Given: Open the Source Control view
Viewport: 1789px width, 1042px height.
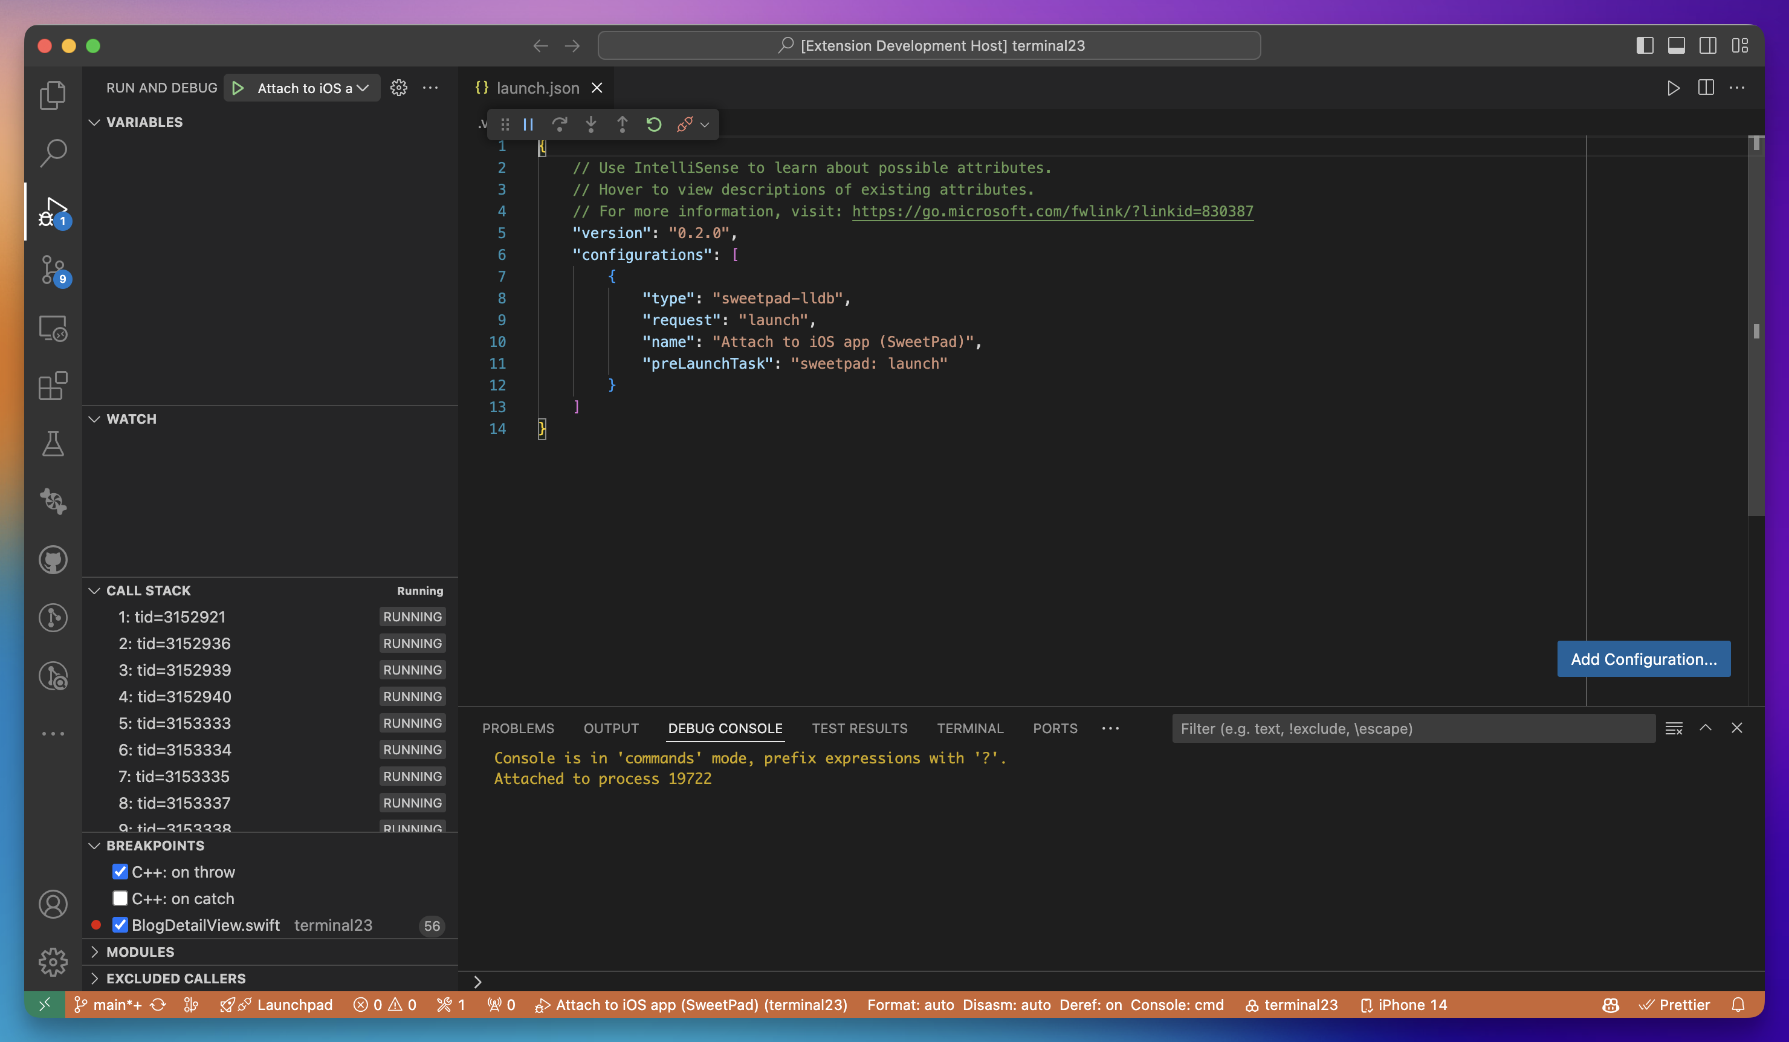Looking at the screenshot, I should tap(53, 270).
